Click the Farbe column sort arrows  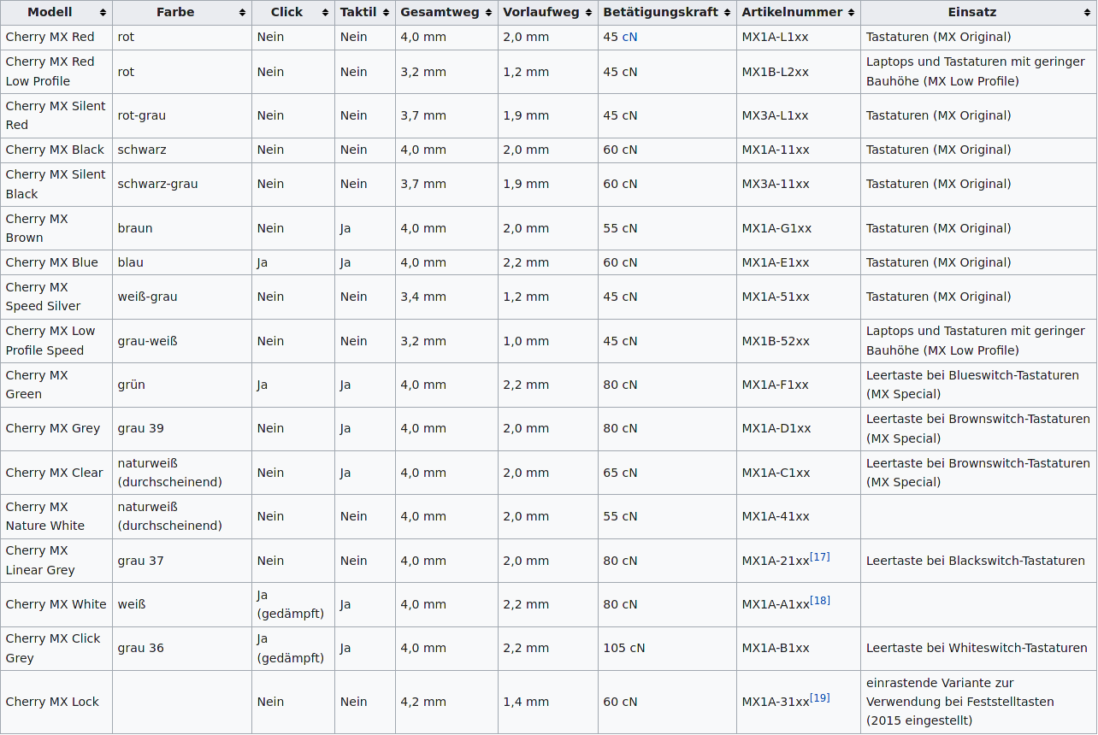click(x=243, y=13)
